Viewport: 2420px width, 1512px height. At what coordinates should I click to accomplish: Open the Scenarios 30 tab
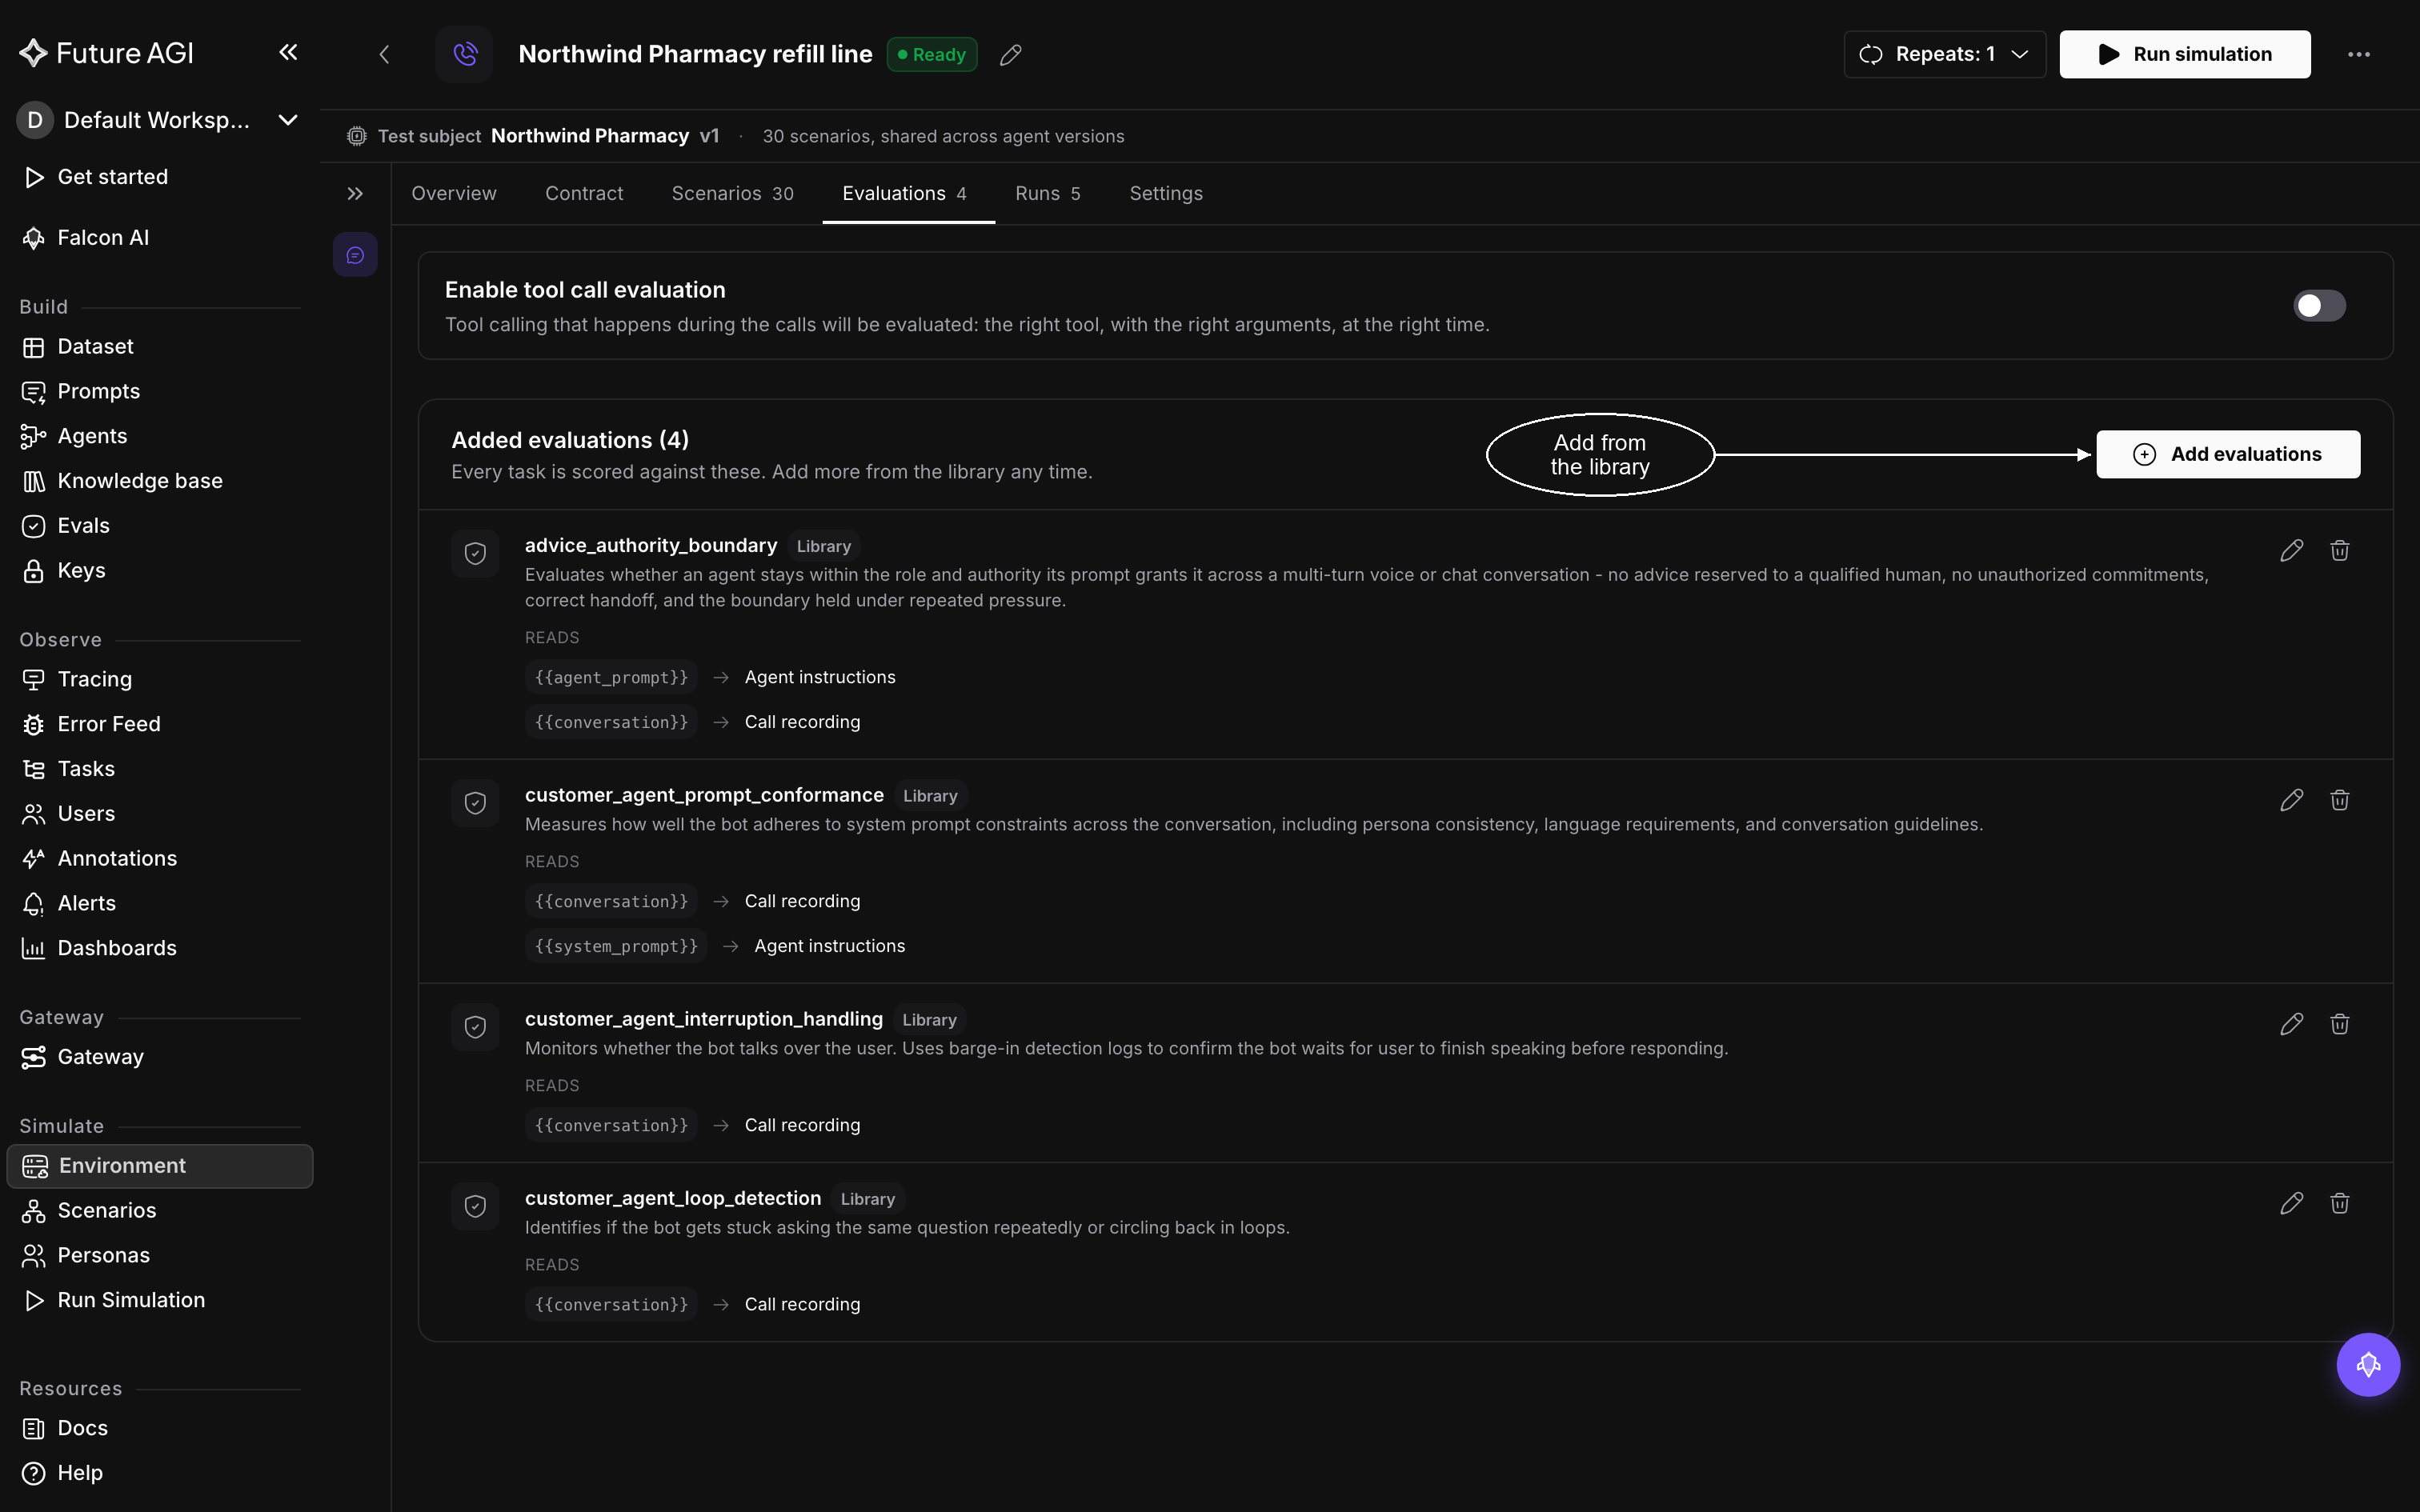(732, 194)
